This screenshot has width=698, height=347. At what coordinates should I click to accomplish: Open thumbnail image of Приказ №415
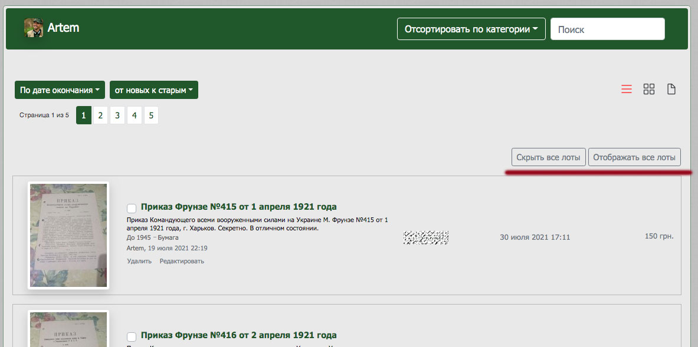pyautogui.click(x=68, y=235)
